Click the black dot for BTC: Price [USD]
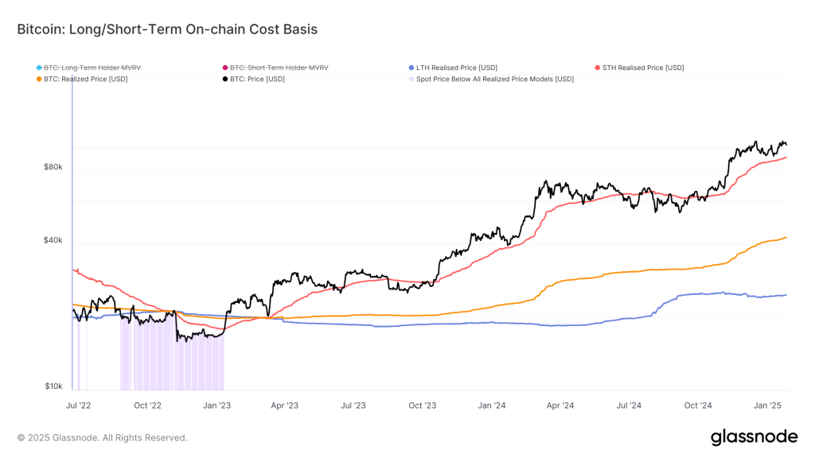 click(224, 79)
